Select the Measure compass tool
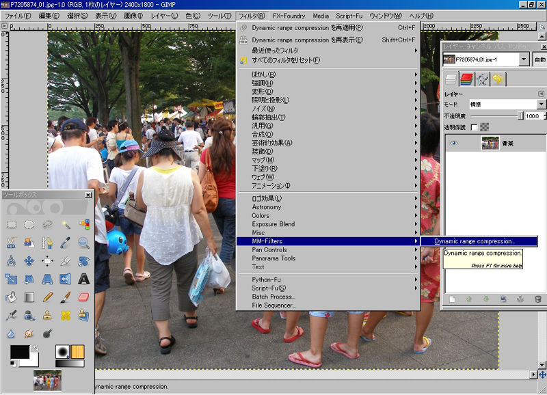 (12, 261)
